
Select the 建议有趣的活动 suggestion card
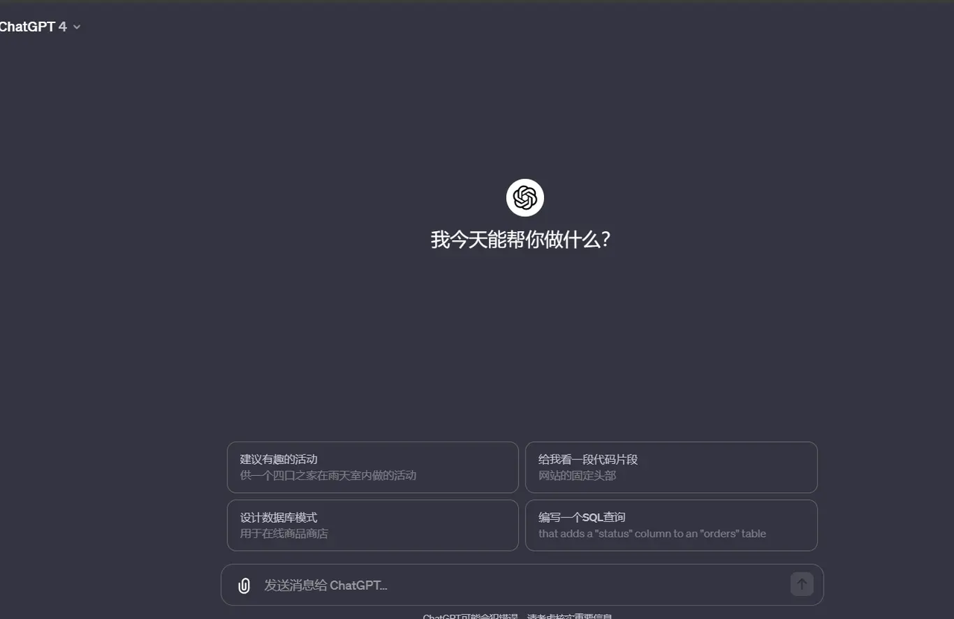(x=373, y=468)
